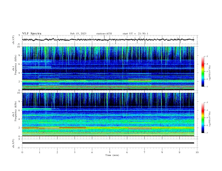
Task: Click the "-7" tick on ch.2 colorbar
Action: click(x=207, y=133)
